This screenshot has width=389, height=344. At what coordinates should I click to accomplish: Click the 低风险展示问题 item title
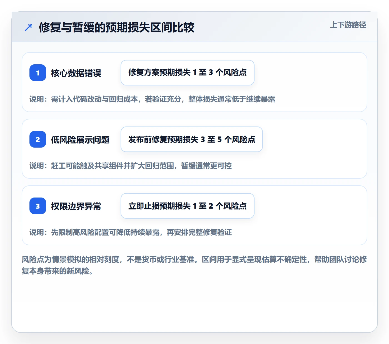pyautogui.click(x=80, y=140)
